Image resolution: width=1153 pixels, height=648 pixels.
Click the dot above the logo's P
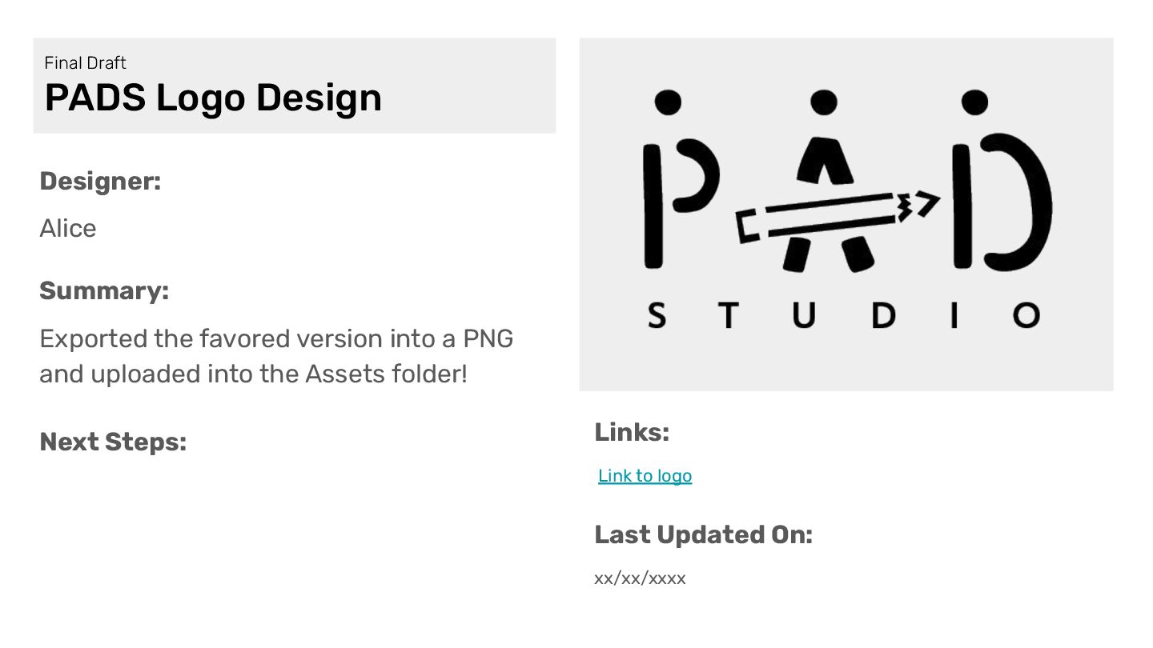coord(668,102)
